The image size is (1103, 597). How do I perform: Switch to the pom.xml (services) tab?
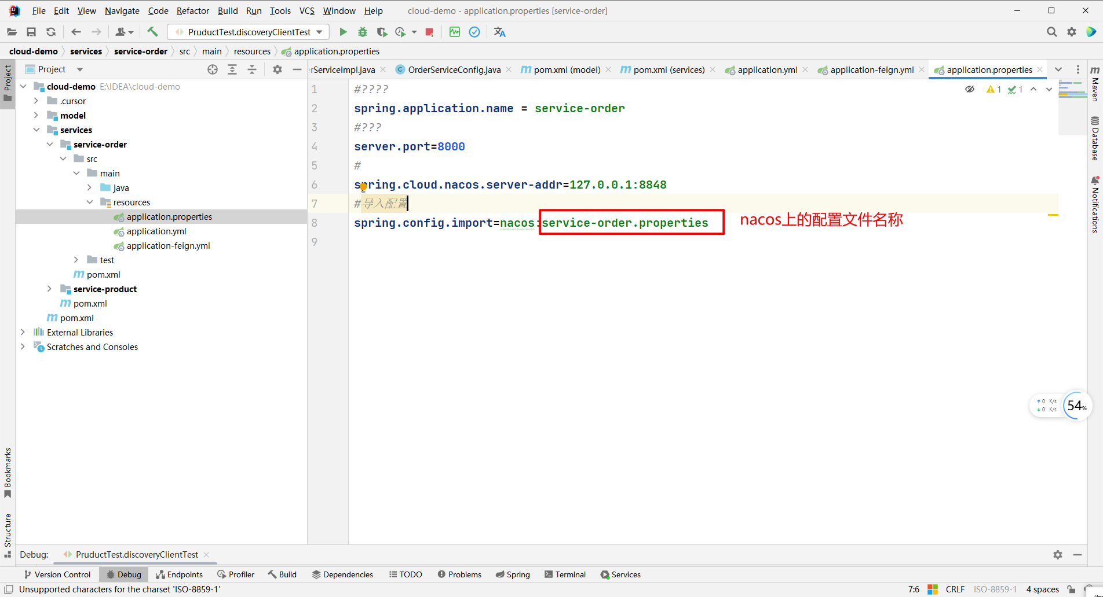coord(669,70)
